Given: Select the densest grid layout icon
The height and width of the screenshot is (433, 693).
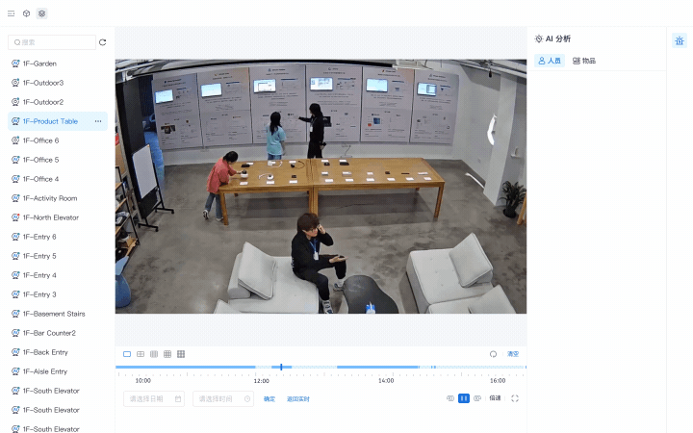Looking at the screenshot, I should pyautogui.click(x=181, y=354).
